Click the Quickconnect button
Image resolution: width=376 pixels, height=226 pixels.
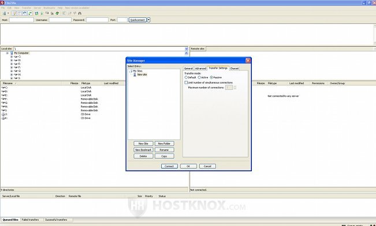(x=137, y=20)
